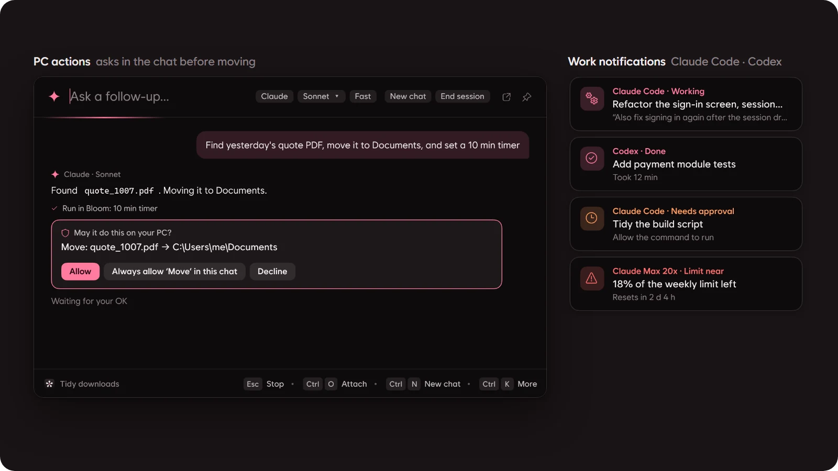This screenshot has height=471, width=838.
Task: Open the chat in a pop-out window
Action: click(506, 97)
